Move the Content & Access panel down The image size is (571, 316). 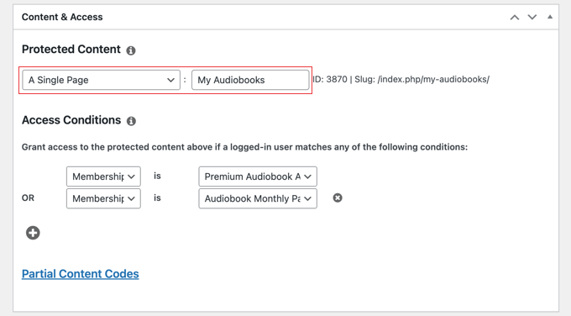532,17
